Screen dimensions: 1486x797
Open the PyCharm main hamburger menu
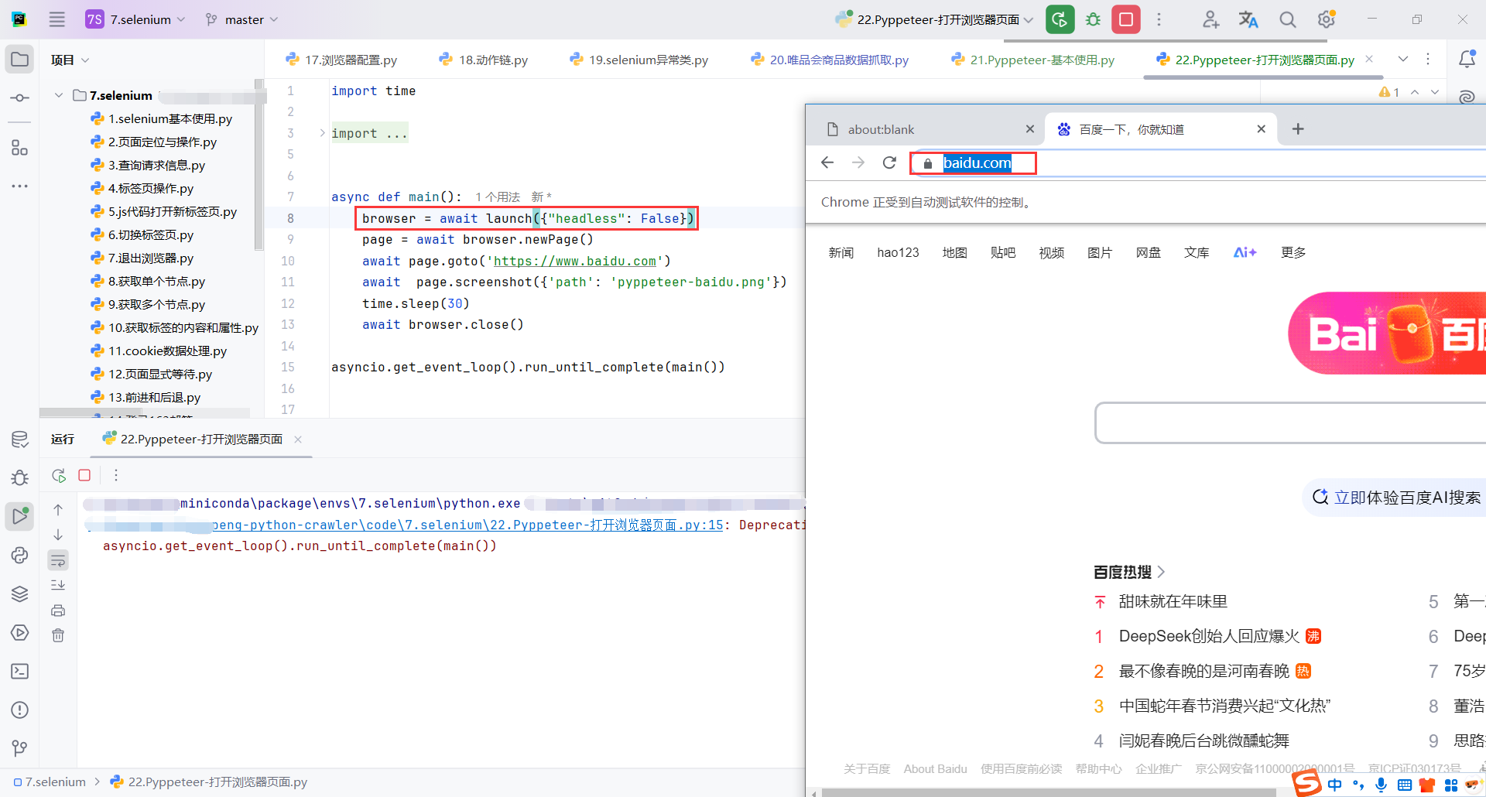click(57, 19)
